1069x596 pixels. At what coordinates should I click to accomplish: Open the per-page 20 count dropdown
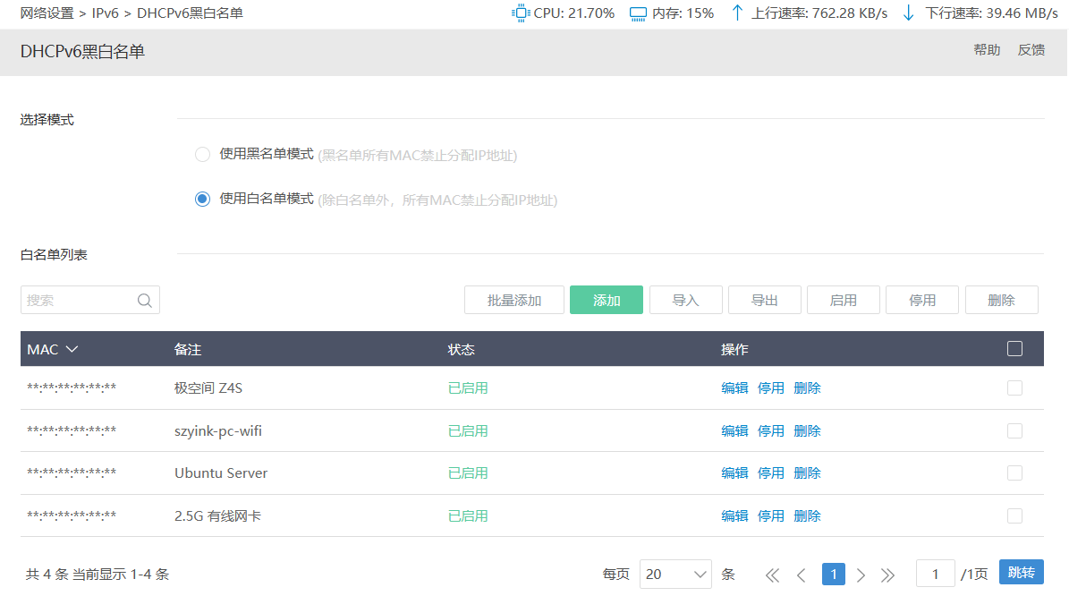pos(675,575)
